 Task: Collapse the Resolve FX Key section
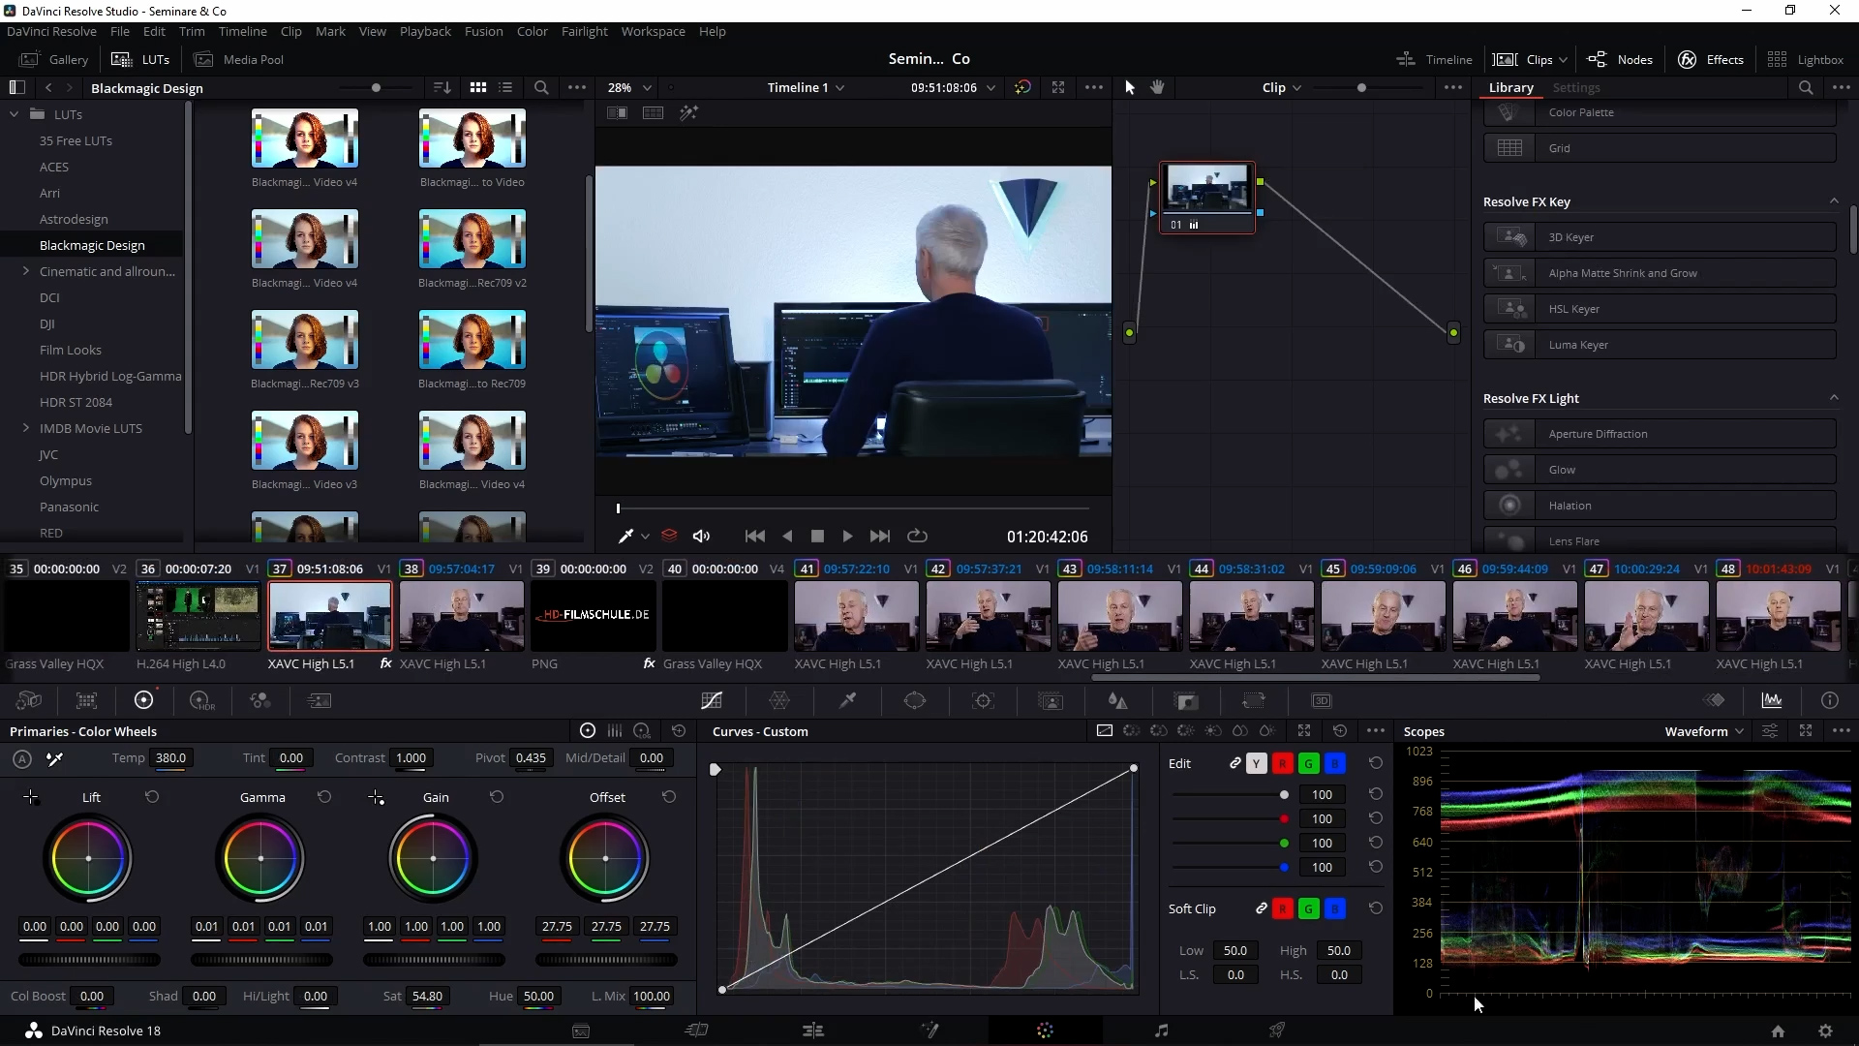[1834, 201]
